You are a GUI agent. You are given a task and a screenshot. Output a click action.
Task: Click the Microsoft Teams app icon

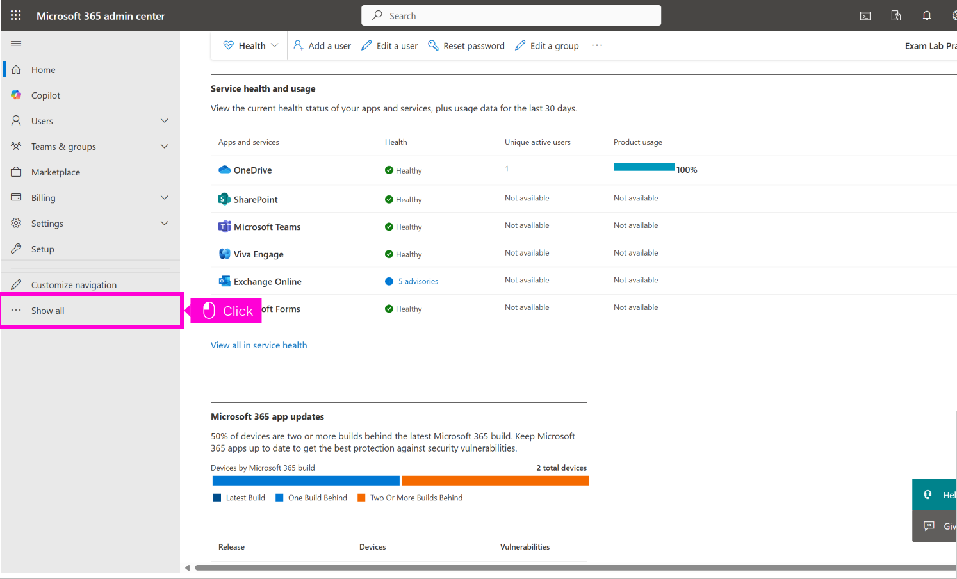(224, 227)
